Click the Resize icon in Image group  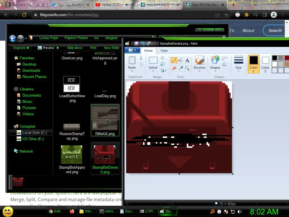[x=162, y=64]
